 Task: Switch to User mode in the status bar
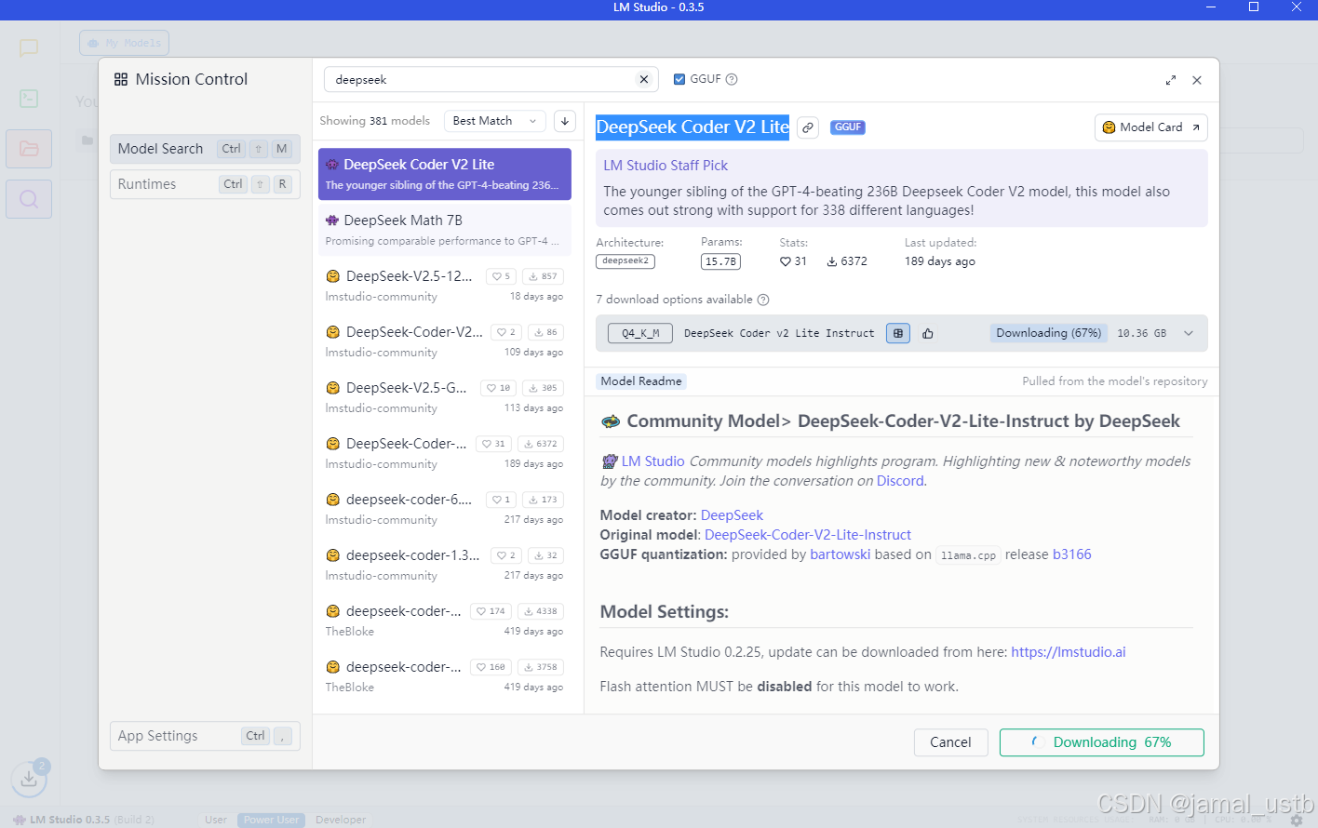[216, 820]
